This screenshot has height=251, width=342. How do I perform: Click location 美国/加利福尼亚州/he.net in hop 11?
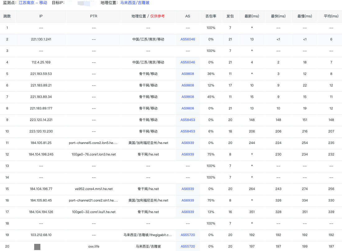coord(148,143)
